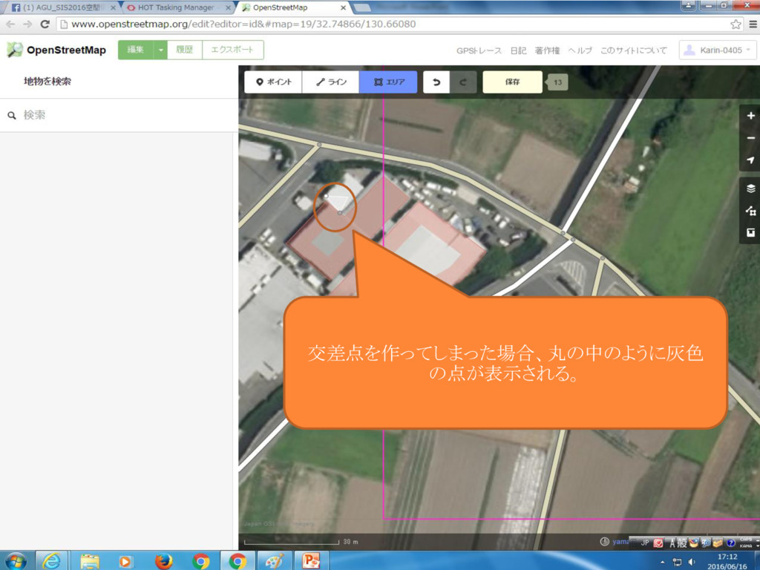This screenshot has height=570, width=760.
Task: Select the white building node in the circle
Action: click(x=327, y=196)
